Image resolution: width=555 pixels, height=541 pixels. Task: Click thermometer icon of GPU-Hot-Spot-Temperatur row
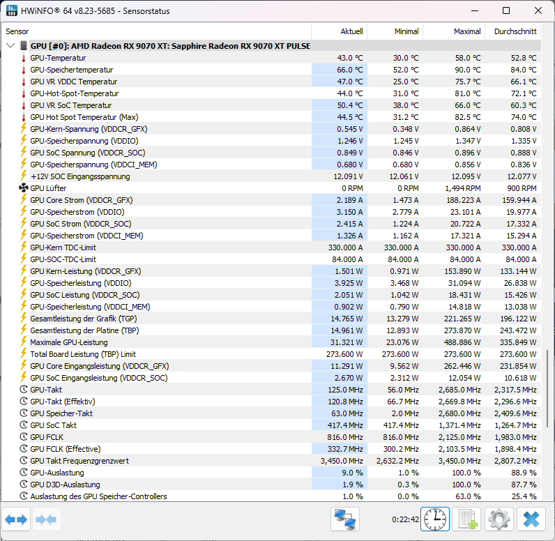(24, 93)
